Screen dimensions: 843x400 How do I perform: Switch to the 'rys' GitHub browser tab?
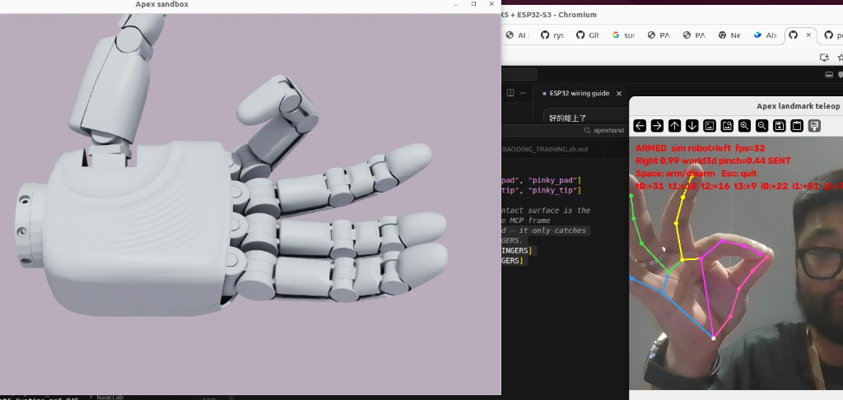[552, 35]
